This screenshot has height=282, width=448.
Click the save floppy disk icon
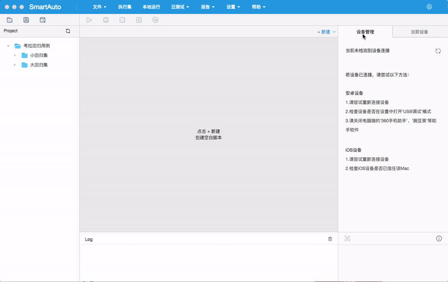[26, 20]
